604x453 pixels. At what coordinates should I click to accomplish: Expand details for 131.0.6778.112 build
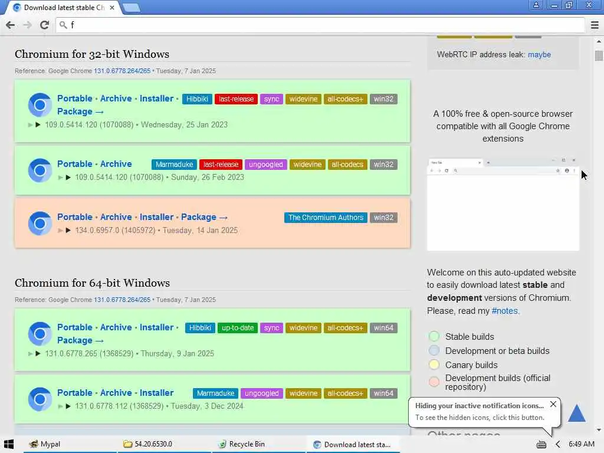(x=68, y=406)
